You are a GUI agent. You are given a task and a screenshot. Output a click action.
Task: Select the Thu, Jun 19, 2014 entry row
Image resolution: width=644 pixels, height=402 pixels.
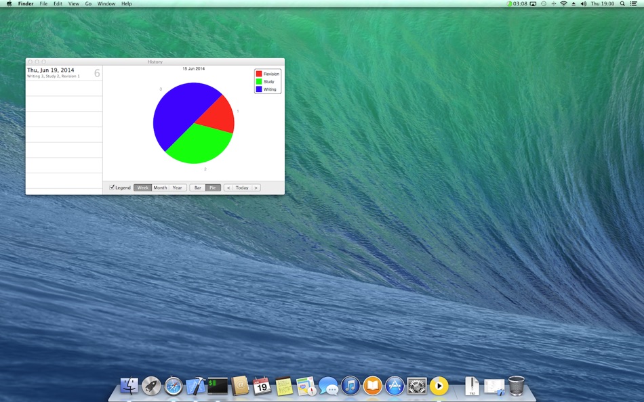[64, 73]
